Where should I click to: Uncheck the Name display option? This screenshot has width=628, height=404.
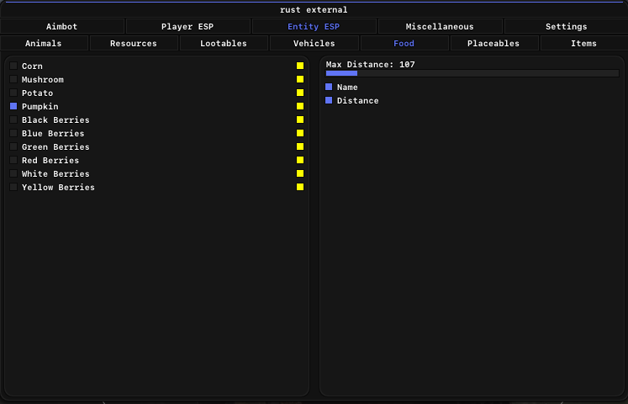pyautogui.click(x=329, y=87)
